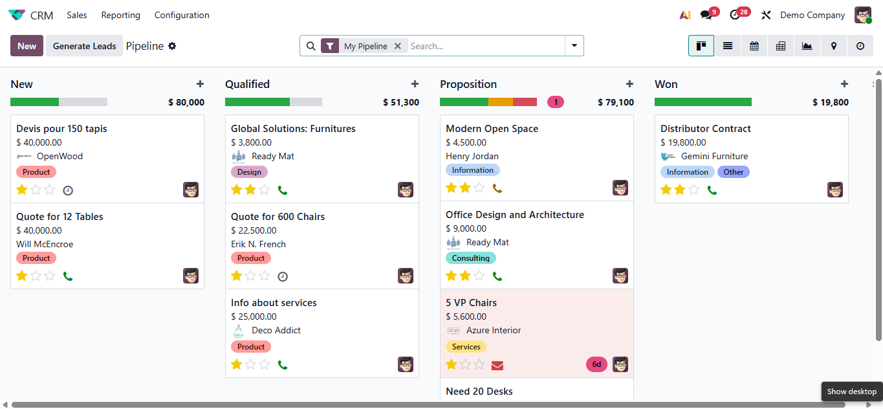Open the Activity view
Viewport: 883px width, 409px height.
860,45
